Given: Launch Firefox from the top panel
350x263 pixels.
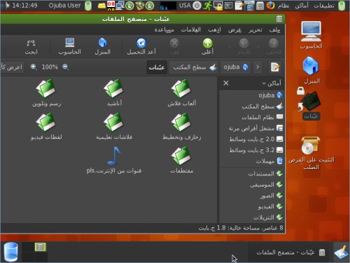Looking at the screenshot, I should (x=270, y=6).
